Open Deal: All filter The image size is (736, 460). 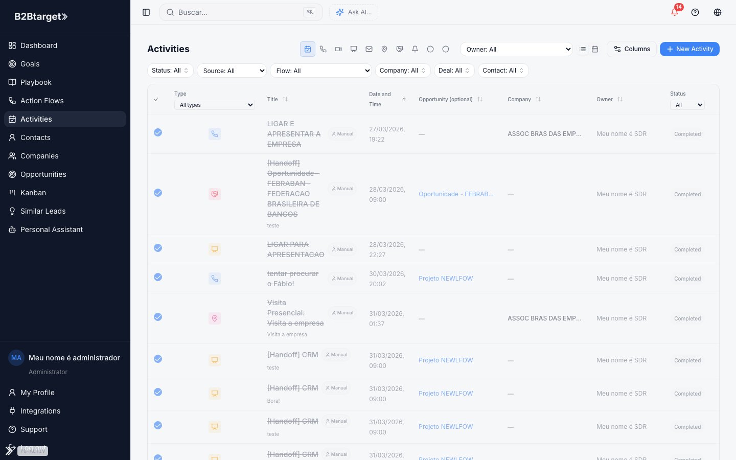[x=454, y=71]
